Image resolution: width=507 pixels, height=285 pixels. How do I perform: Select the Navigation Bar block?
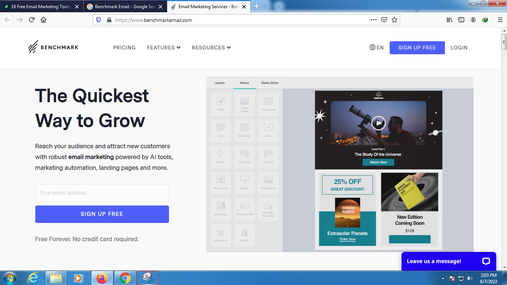pyautogui.click(x=244, y=209)
